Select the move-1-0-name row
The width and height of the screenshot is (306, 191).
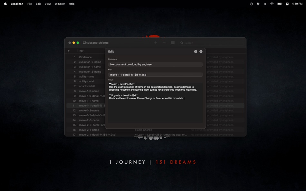[x=155, y=91]
